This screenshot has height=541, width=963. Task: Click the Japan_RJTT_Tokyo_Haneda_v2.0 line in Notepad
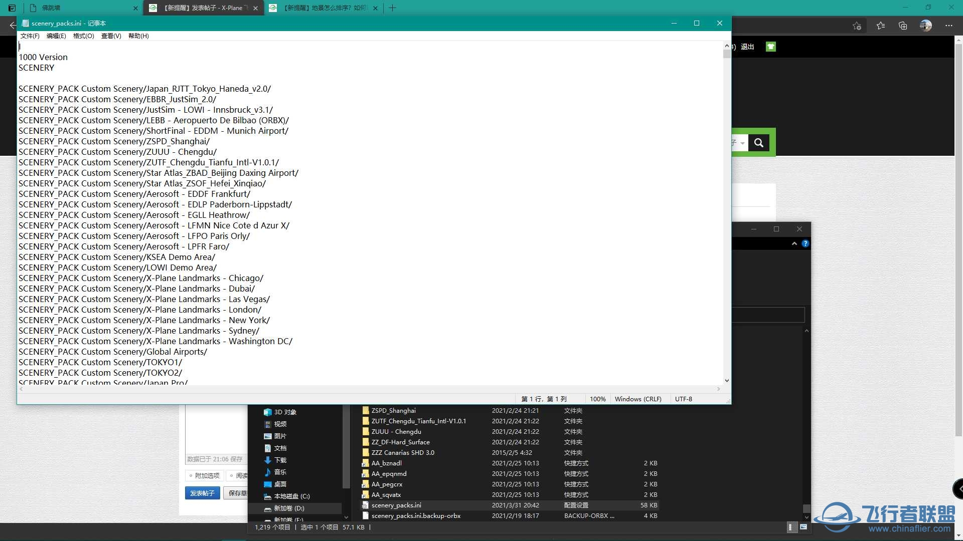pyautogui.click(x=144, y=89)
